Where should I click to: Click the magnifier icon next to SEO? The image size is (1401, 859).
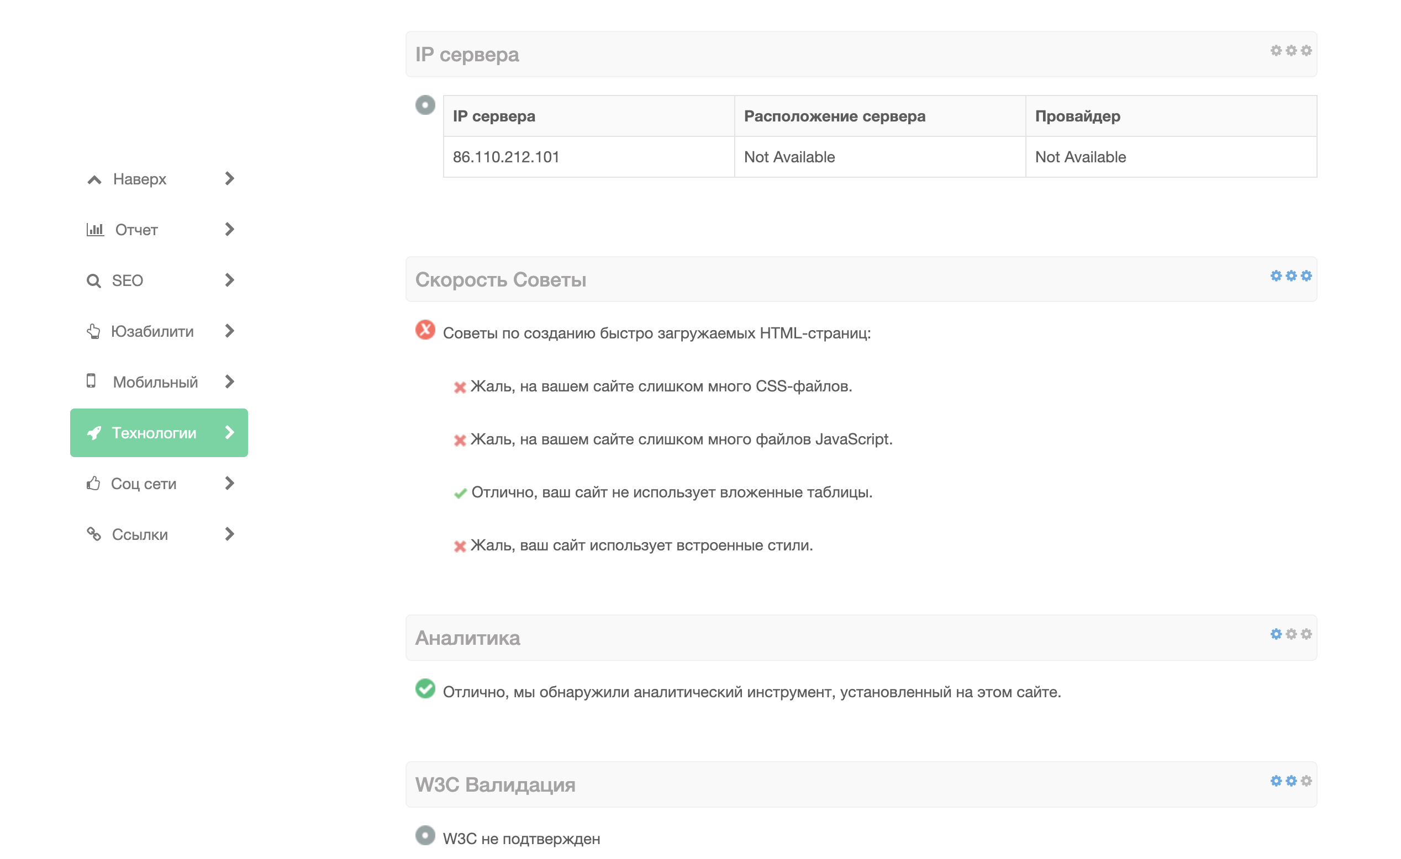pos(93,280)
